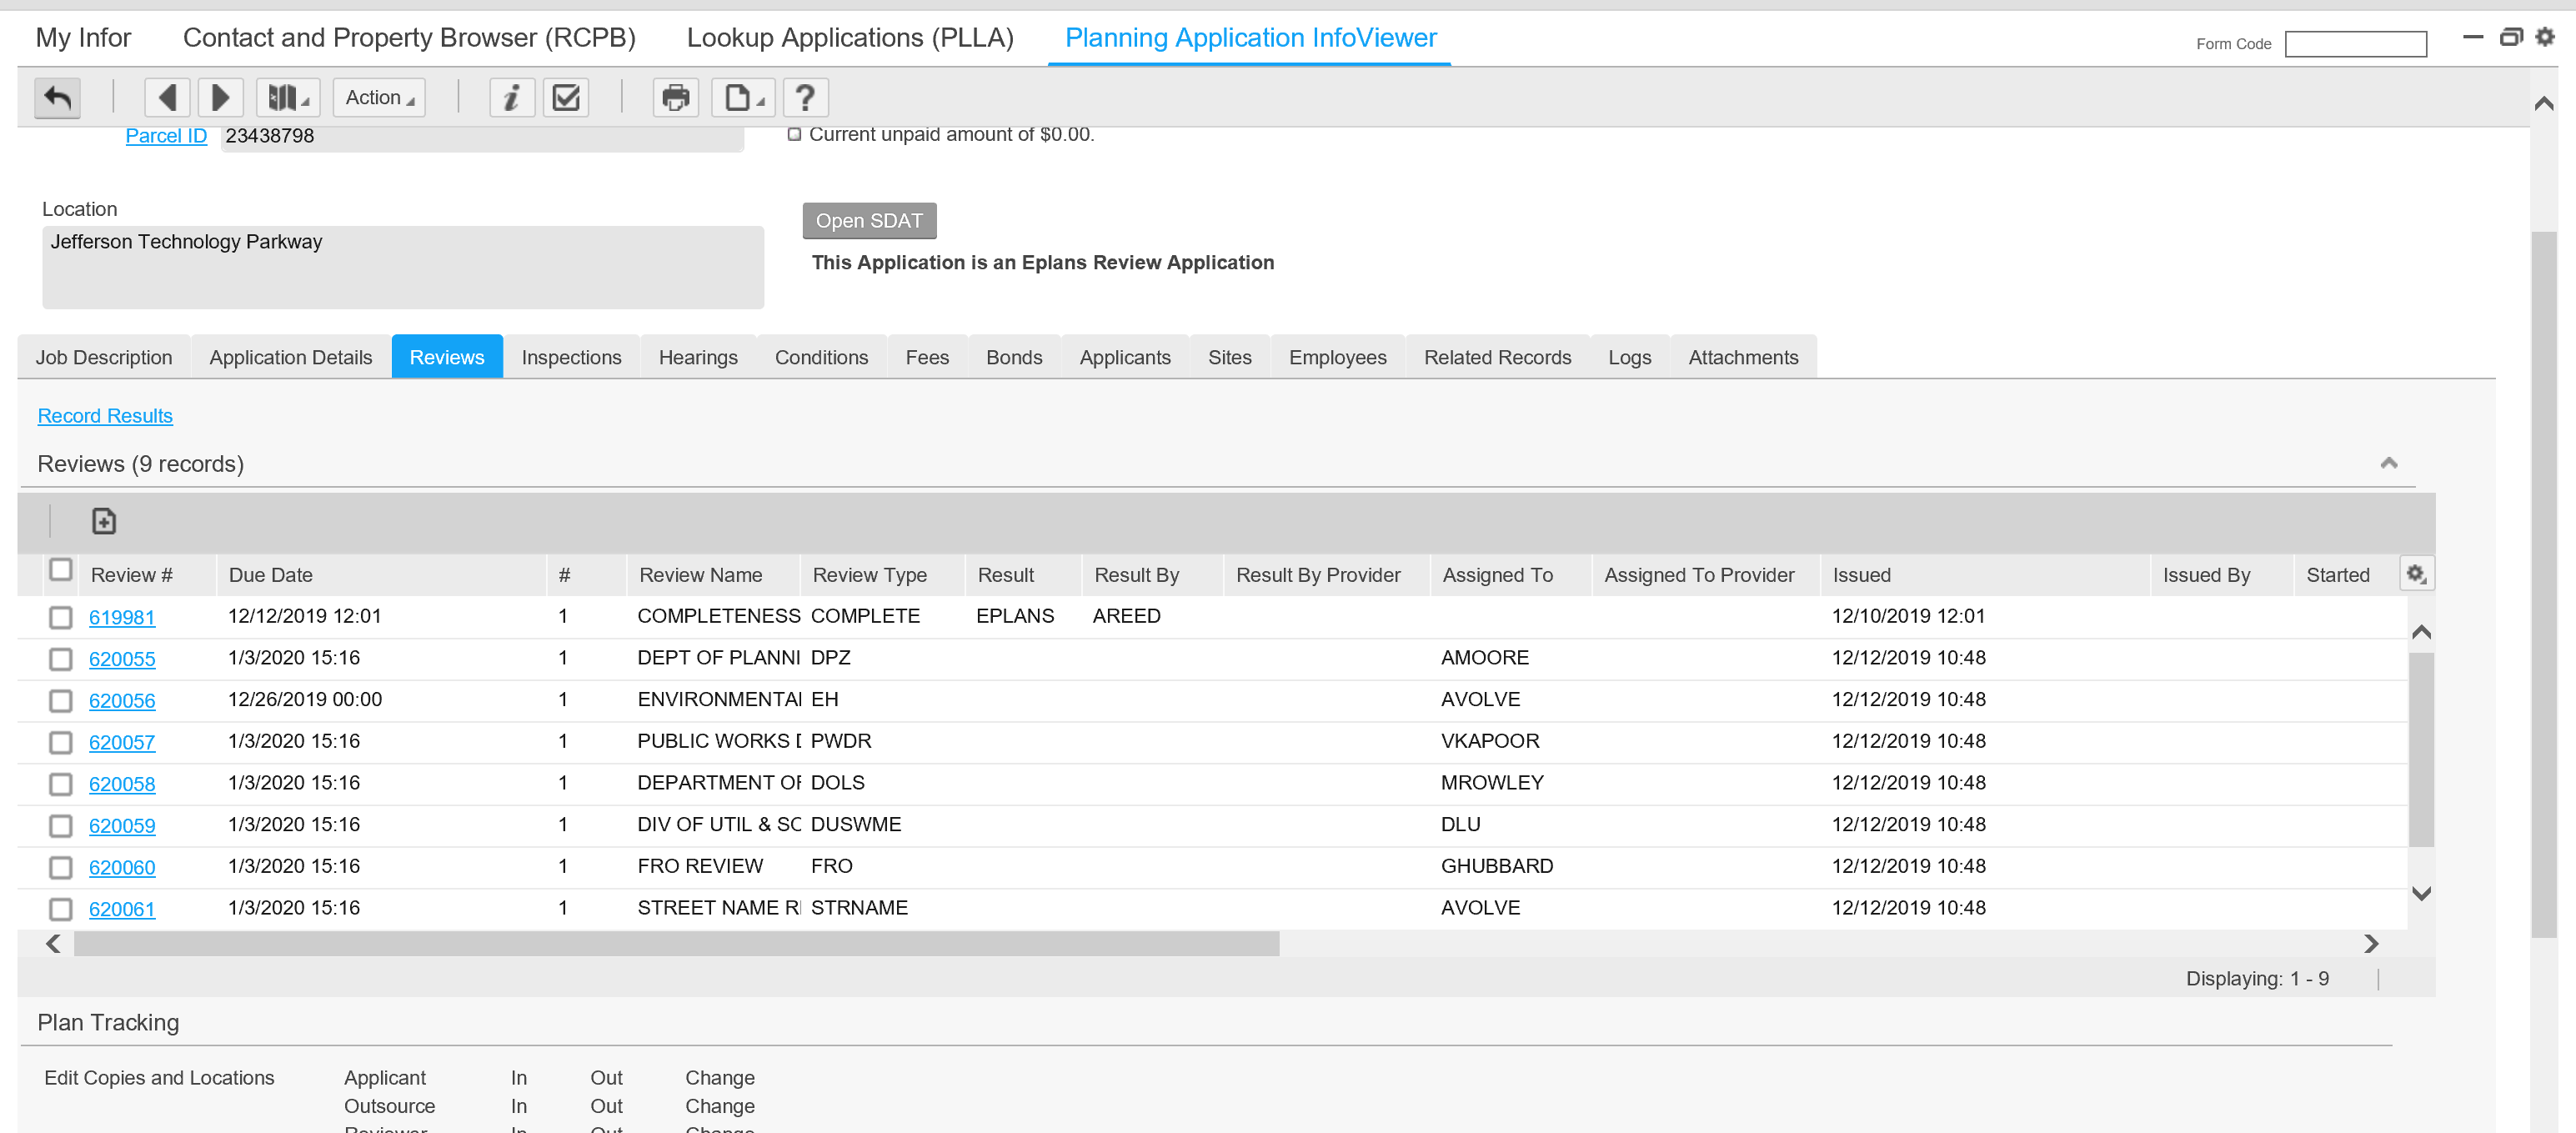Switch to the Inspections tab
Screen dimensions: 2576x1133
pyautogui.click(x=570, y=357)
